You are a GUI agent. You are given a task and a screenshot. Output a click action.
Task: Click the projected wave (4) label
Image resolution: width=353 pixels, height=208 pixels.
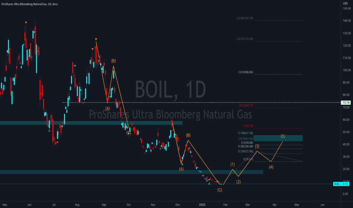[271, 167]
